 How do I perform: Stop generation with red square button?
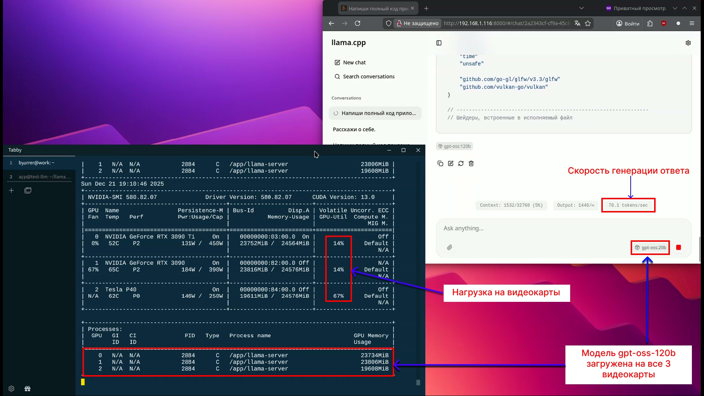click(x=678, y=248)
